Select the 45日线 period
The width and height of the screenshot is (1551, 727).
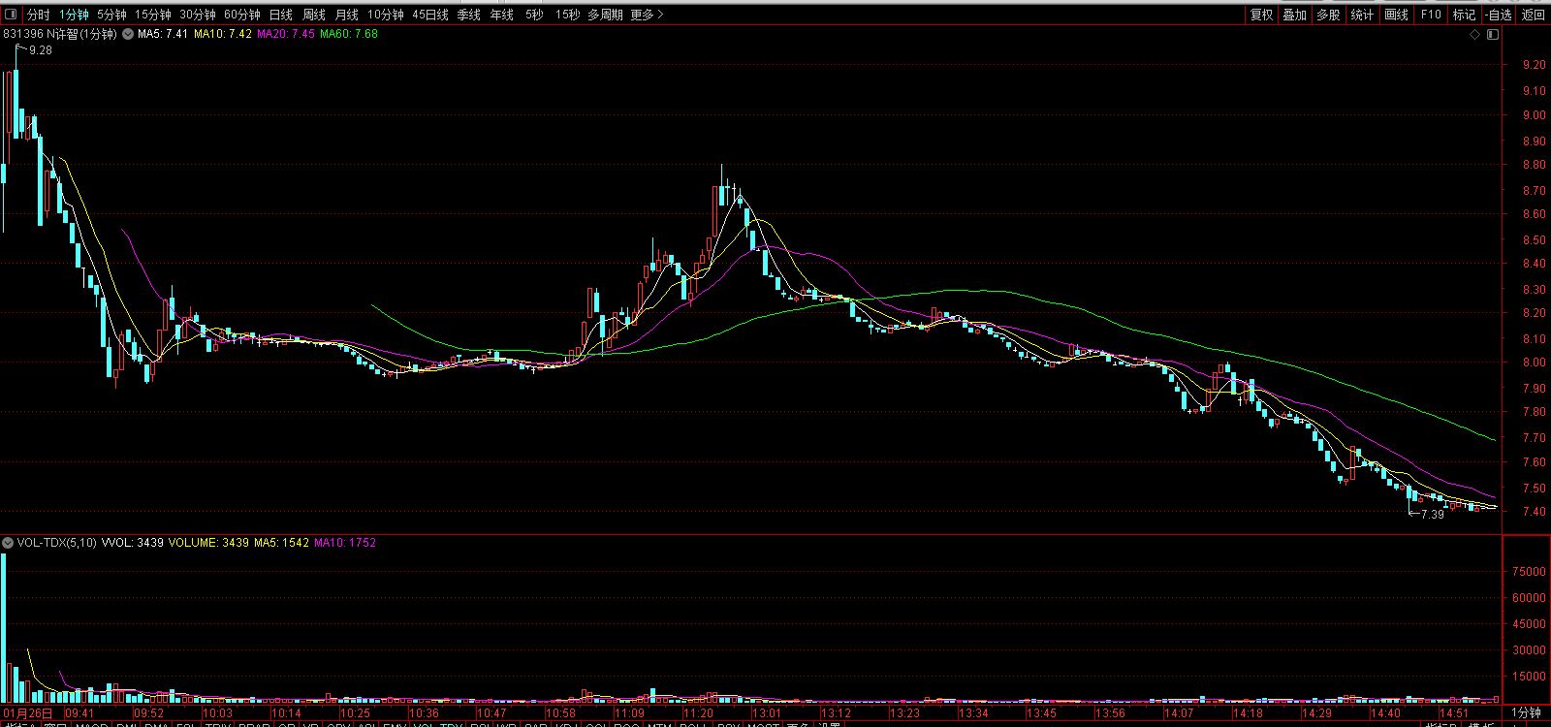click(430, 15)
